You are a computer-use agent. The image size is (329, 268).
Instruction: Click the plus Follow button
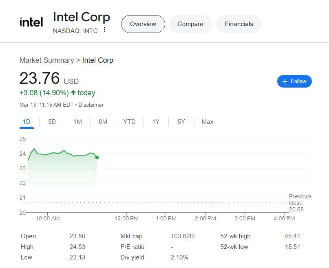294,81
